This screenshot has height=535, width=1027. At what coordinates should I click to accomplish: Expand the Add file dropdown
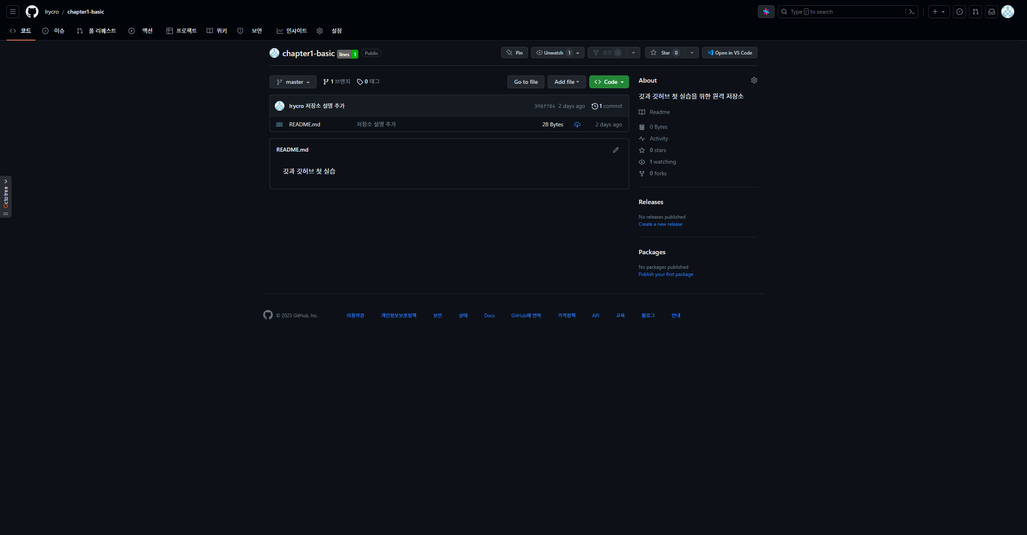coord(566,82)
